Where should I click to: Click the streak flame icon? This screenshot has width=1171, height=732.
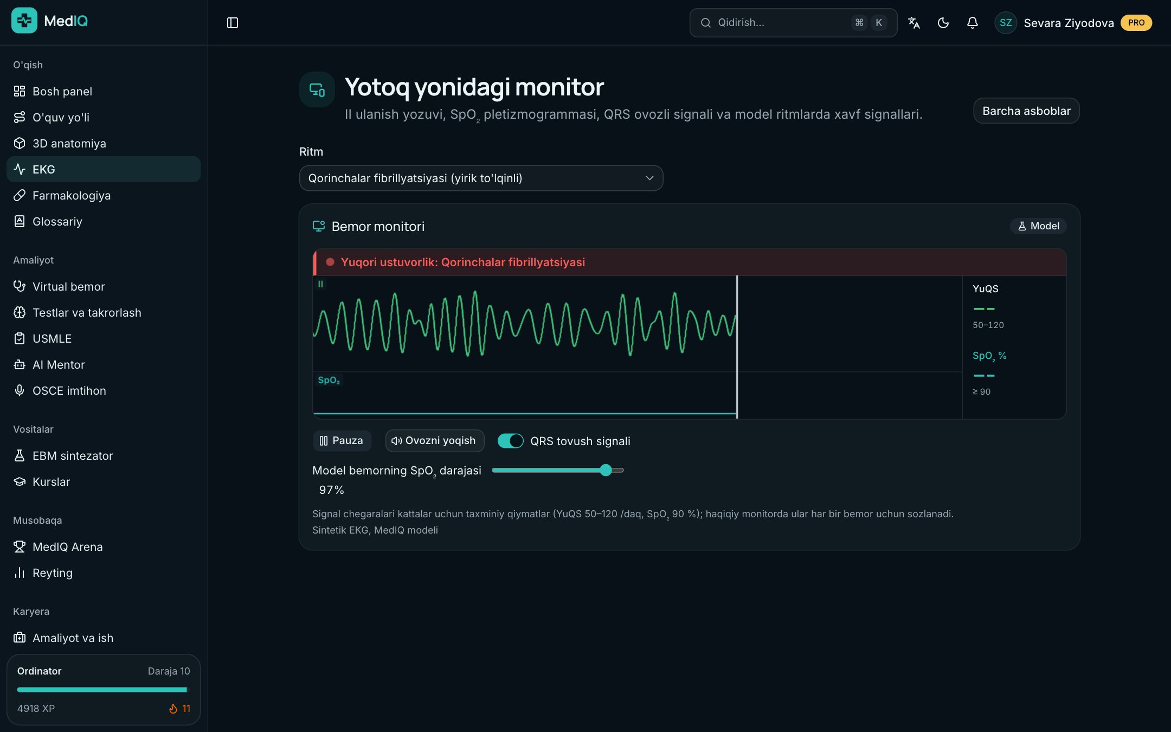point(173,709)
